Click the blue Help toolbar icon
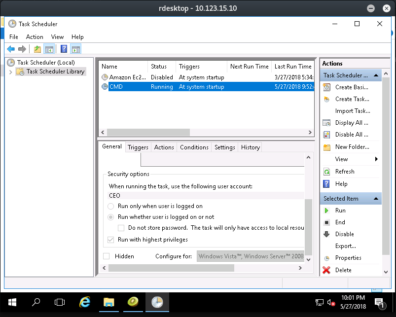 (64, 49)
